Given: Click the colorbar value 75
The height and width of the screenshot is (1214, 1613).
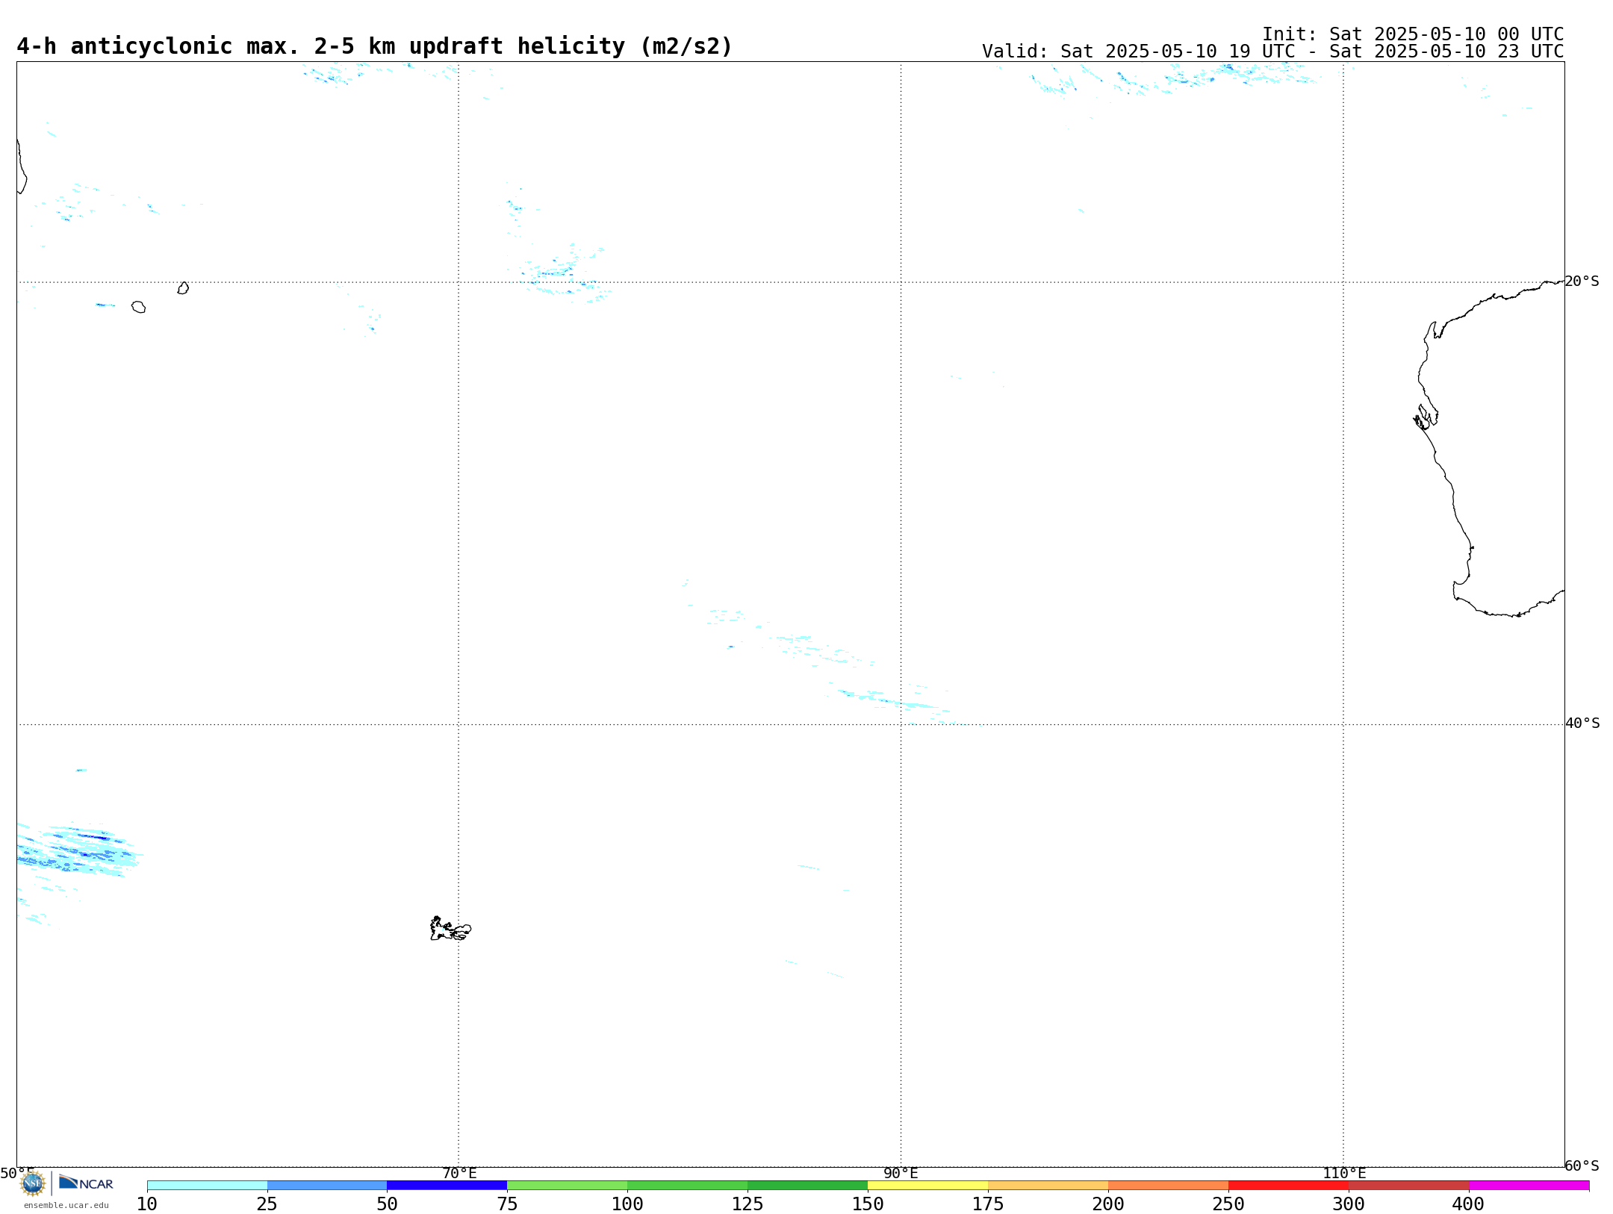Looking at the screenshot, I should [x=508, y=1204].
